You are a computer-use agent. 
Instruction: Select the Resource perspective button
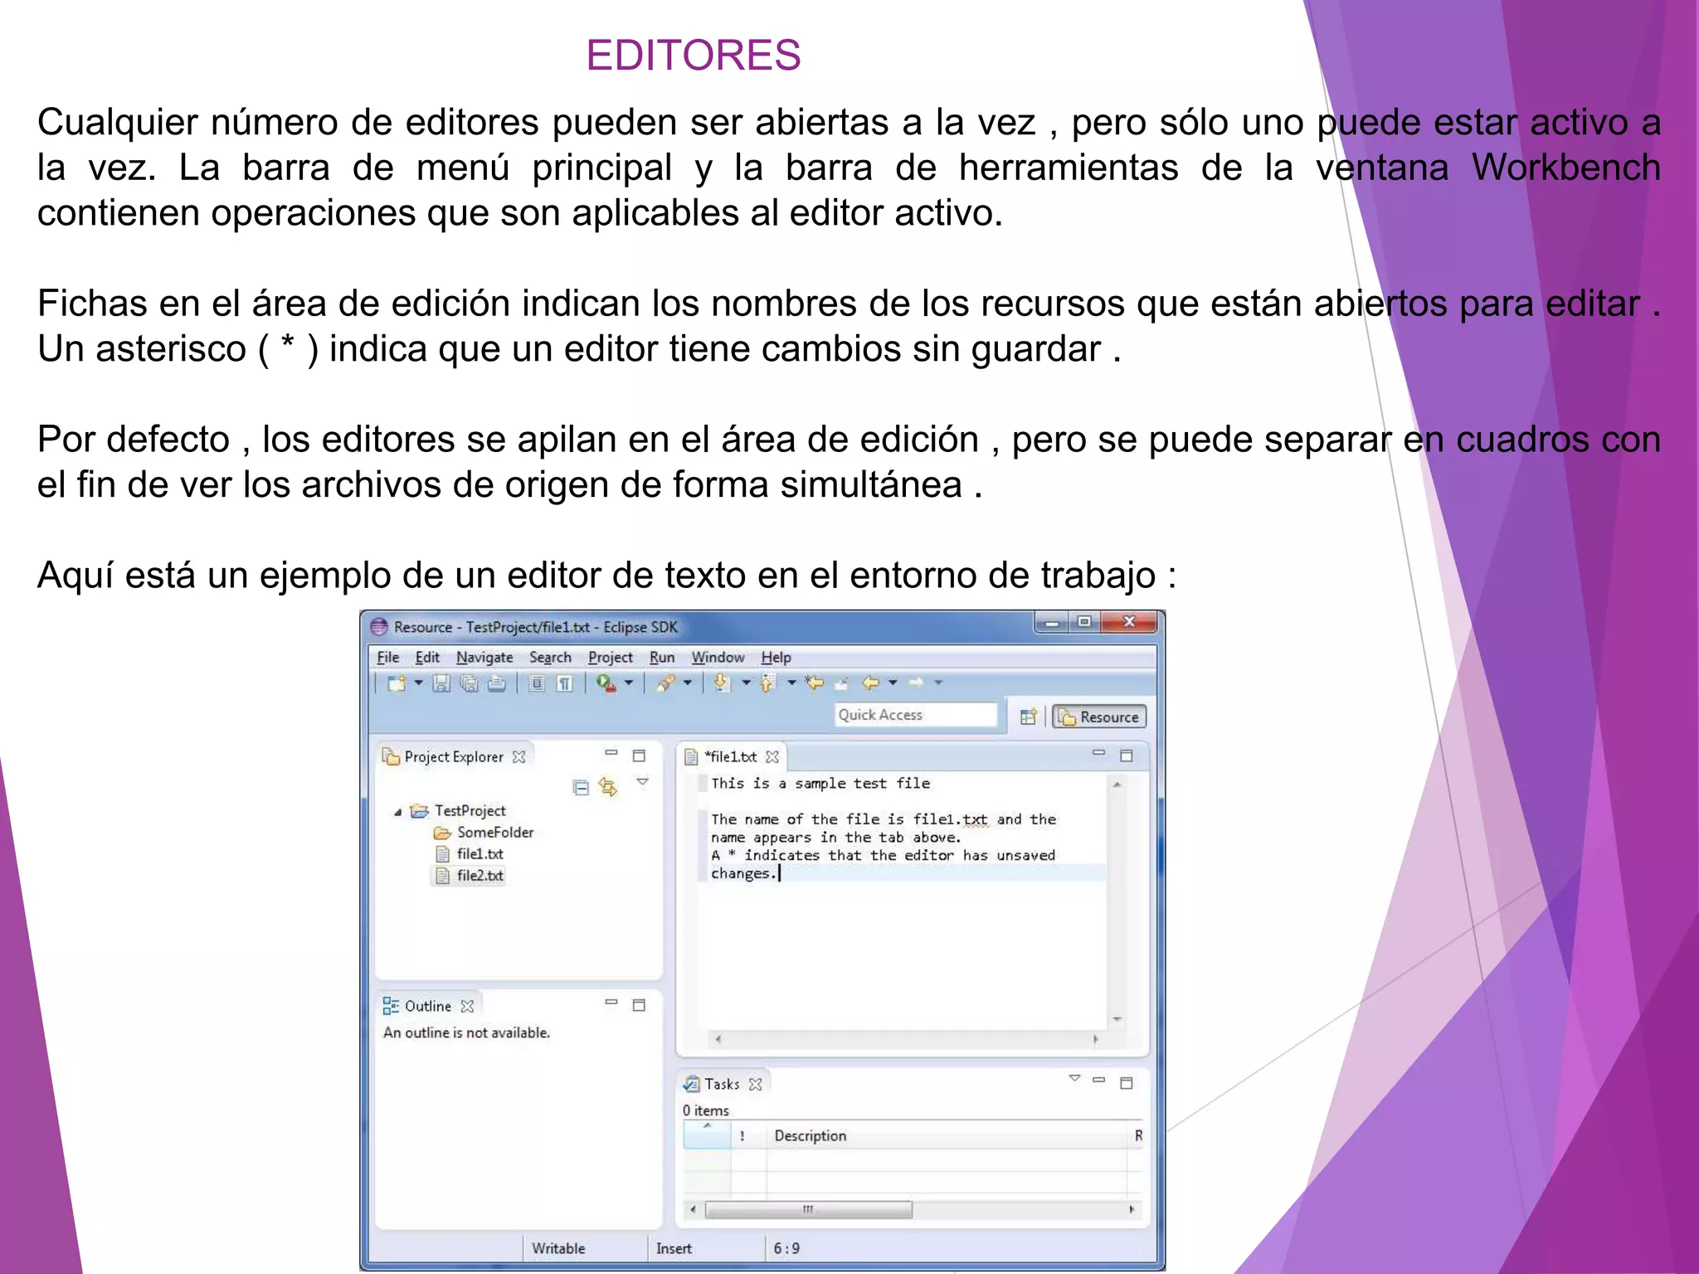coord(1099,717)
